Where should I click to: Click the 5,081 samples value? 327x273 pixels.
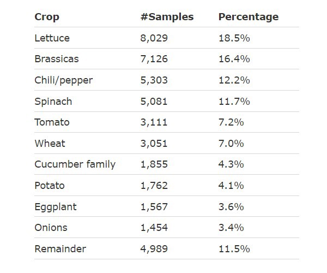click(x=154, y=102)
